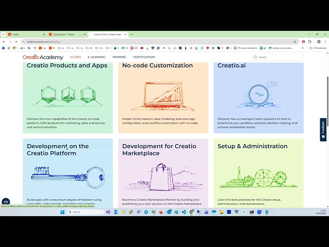The height and width of the screenshot is (247, 329).
Task: Click the blue AI bird circle illustration
Action: (259, 95)
